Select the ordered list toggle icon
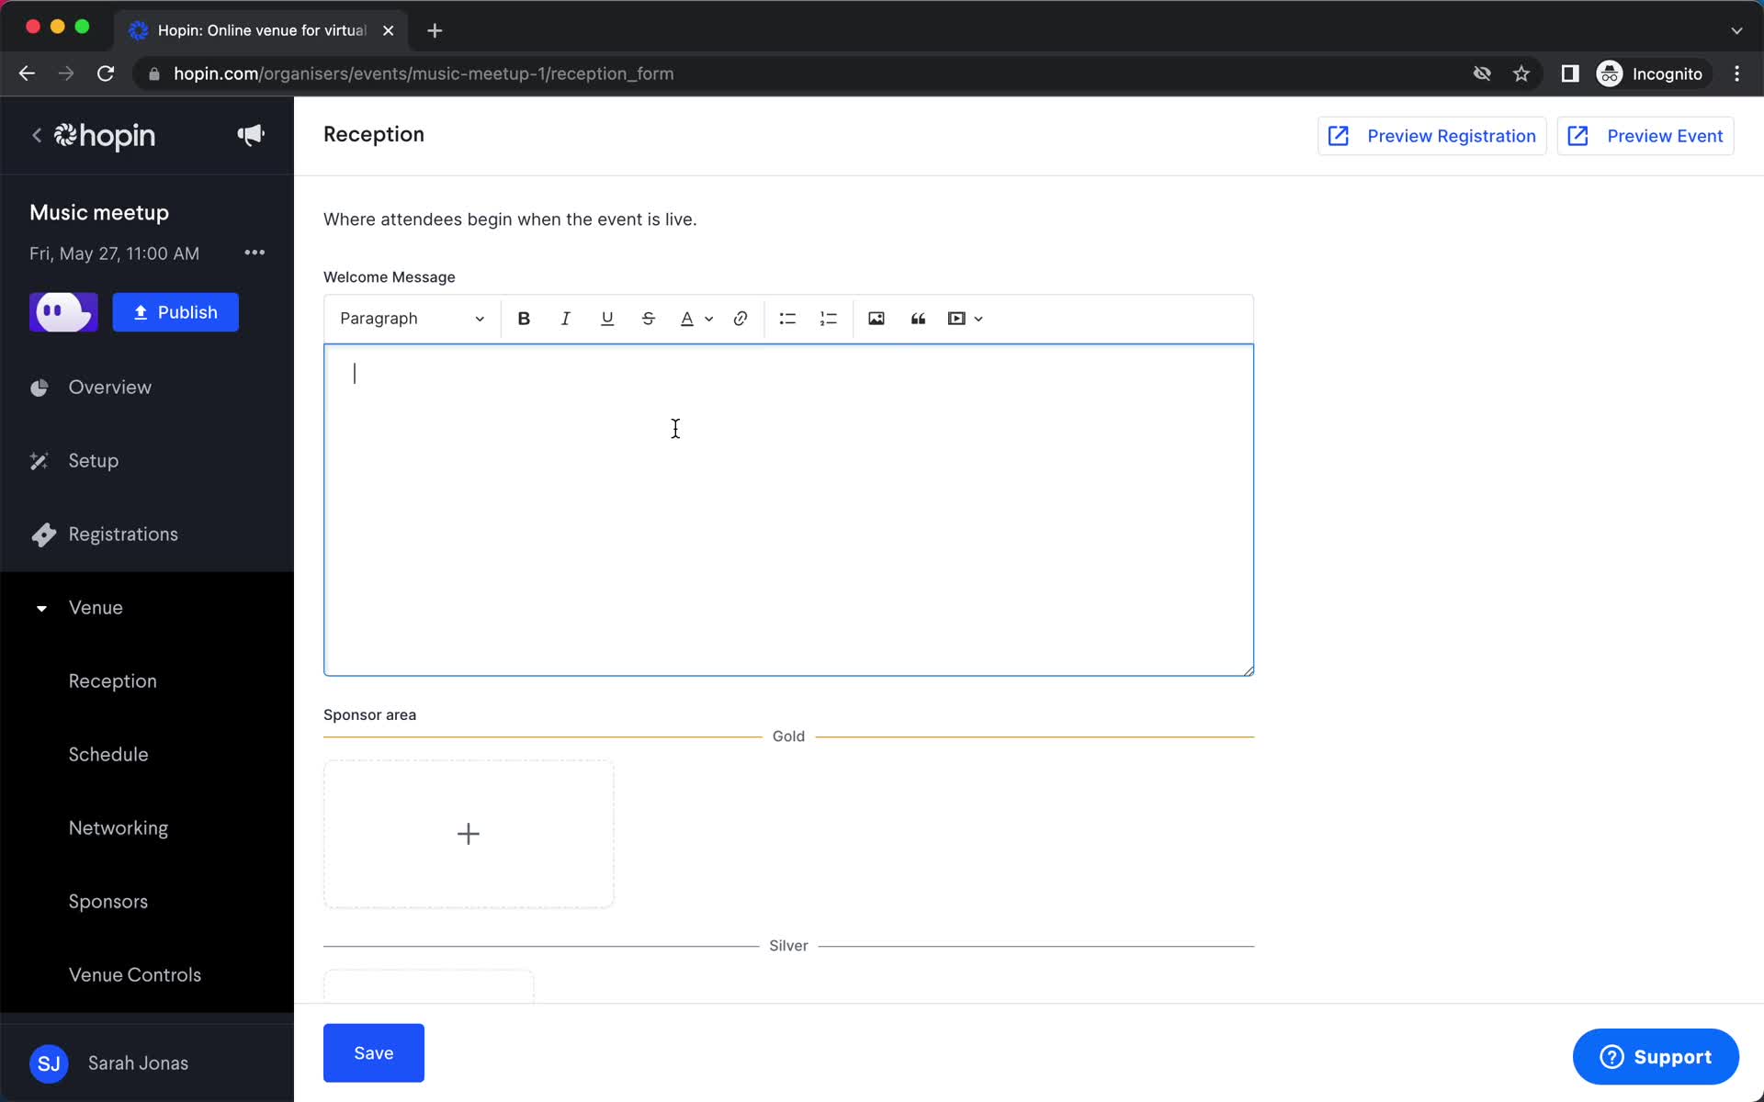 coord(828,318)
